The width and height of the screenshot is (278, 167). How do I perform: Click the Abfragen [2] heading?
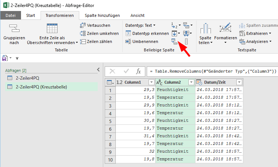[x=16, y=70]
